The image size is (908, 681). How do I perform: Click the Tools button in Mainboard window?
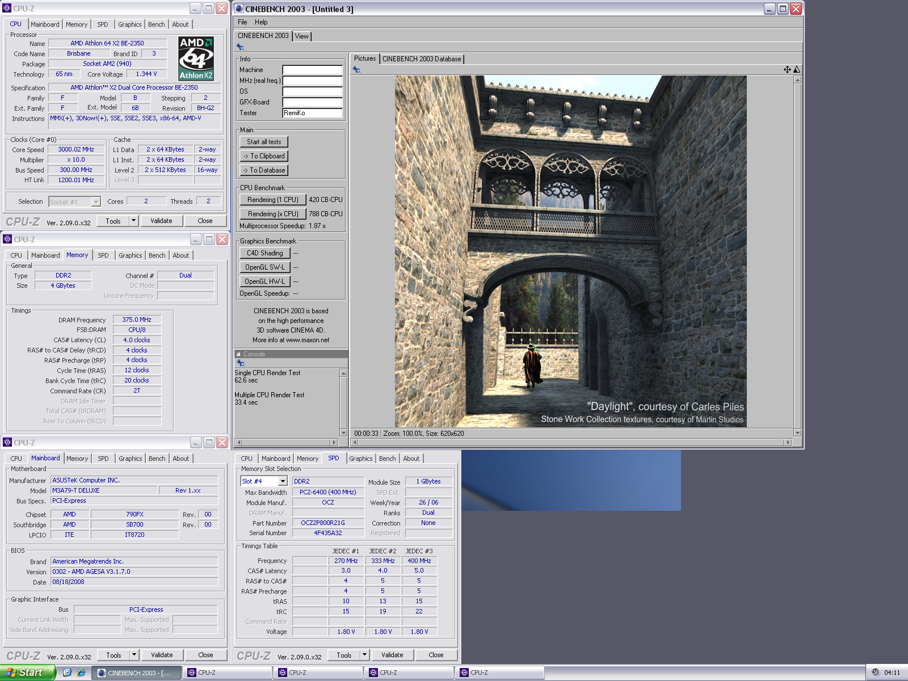tap(113, 655)
